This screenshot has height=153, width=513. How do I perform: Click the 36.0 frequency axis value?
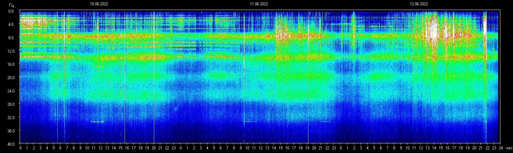point(10,131)
